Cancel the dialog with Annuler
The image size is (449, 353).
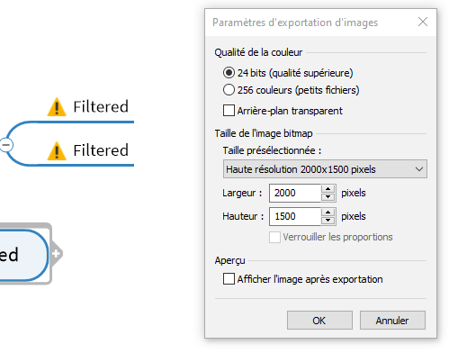(392, 321)
